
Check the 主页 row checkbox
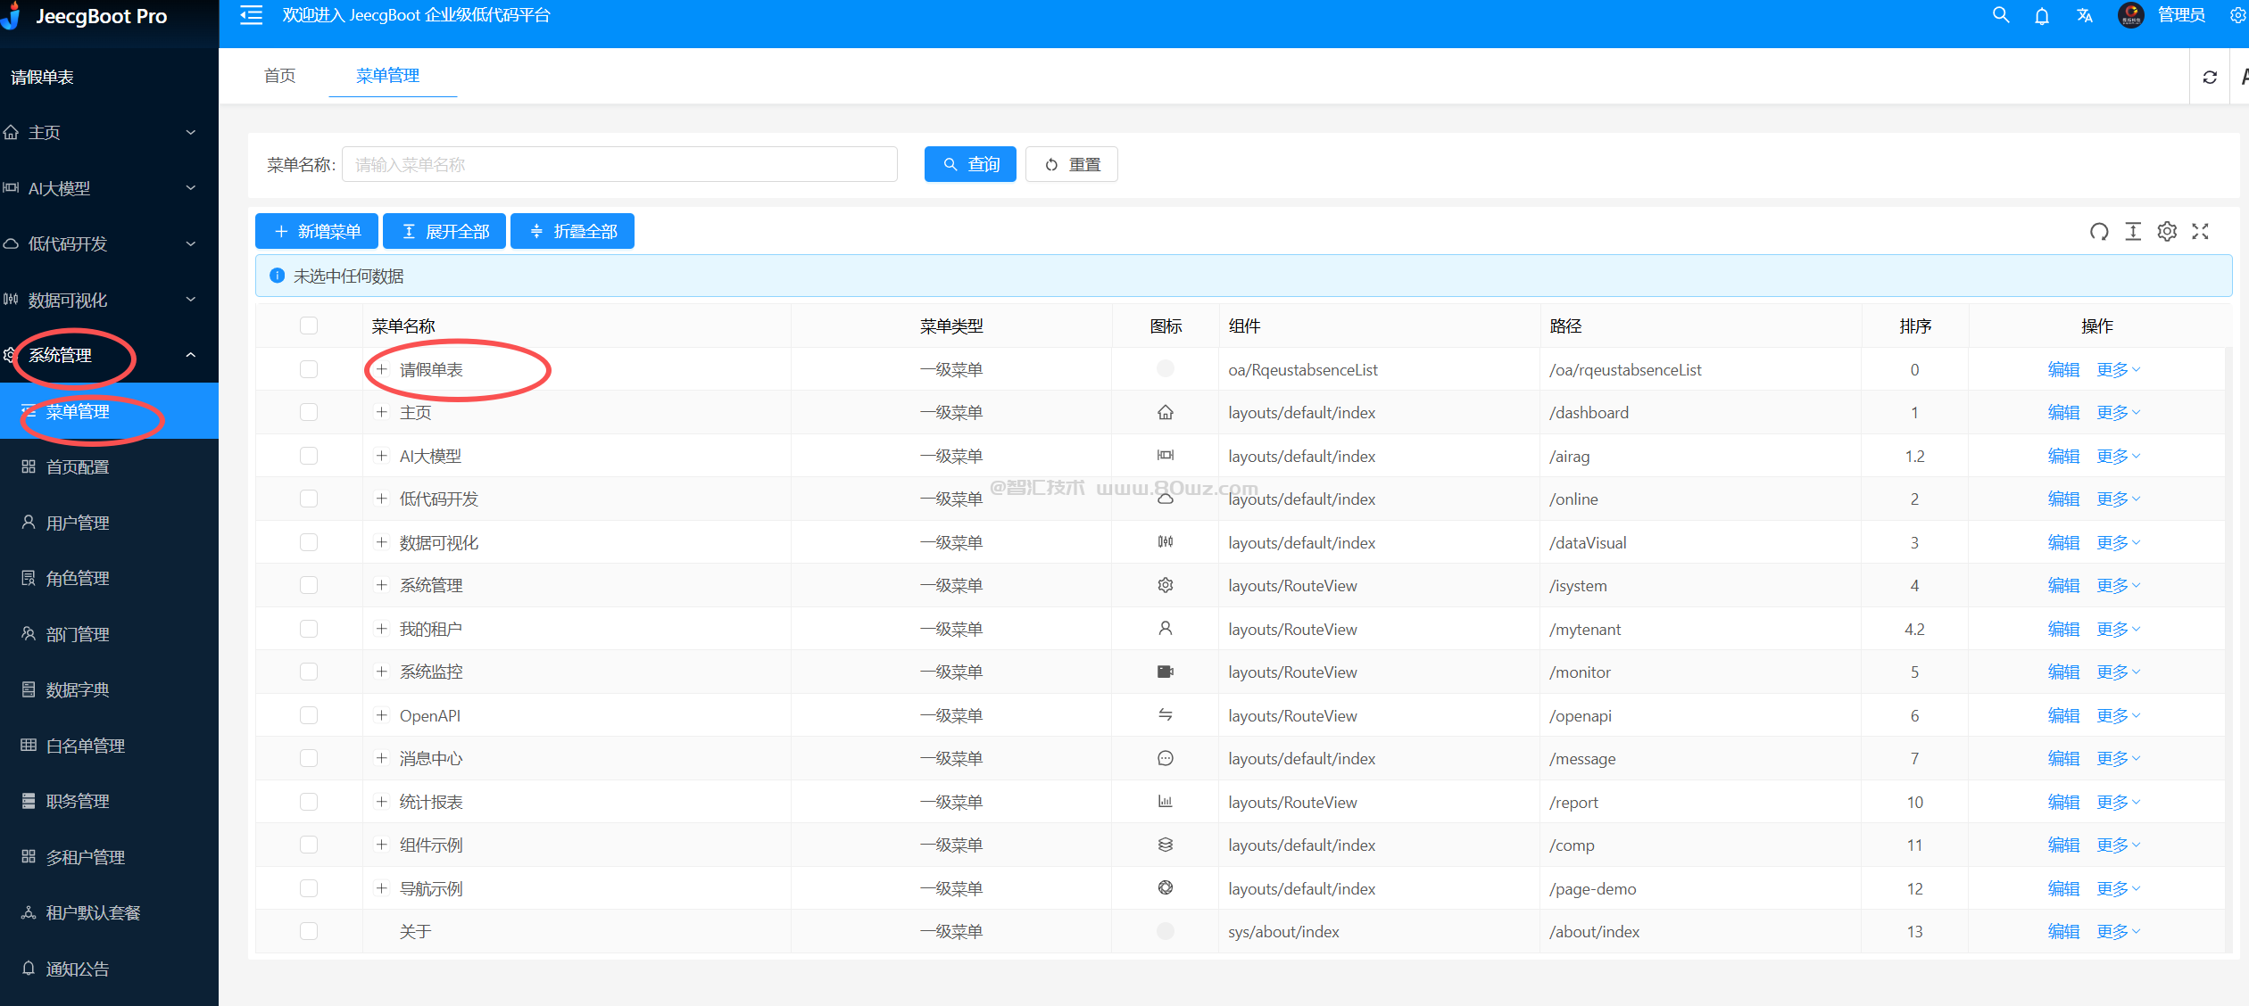point(309,412)
